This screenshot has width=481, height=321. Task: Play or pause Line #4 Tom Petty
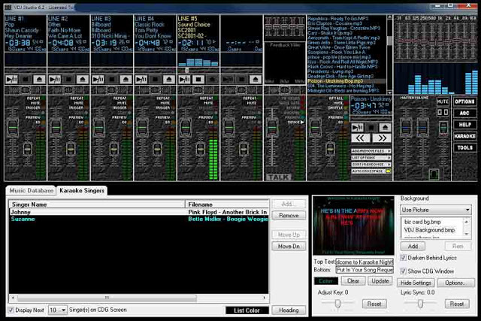pyautogui.click(x=141, y=80)
